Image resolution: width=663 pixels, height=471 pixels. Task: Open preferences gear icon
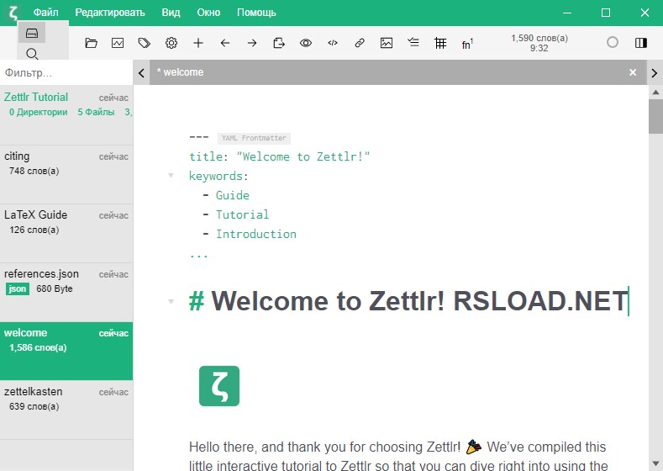click(x=171, y=43)
